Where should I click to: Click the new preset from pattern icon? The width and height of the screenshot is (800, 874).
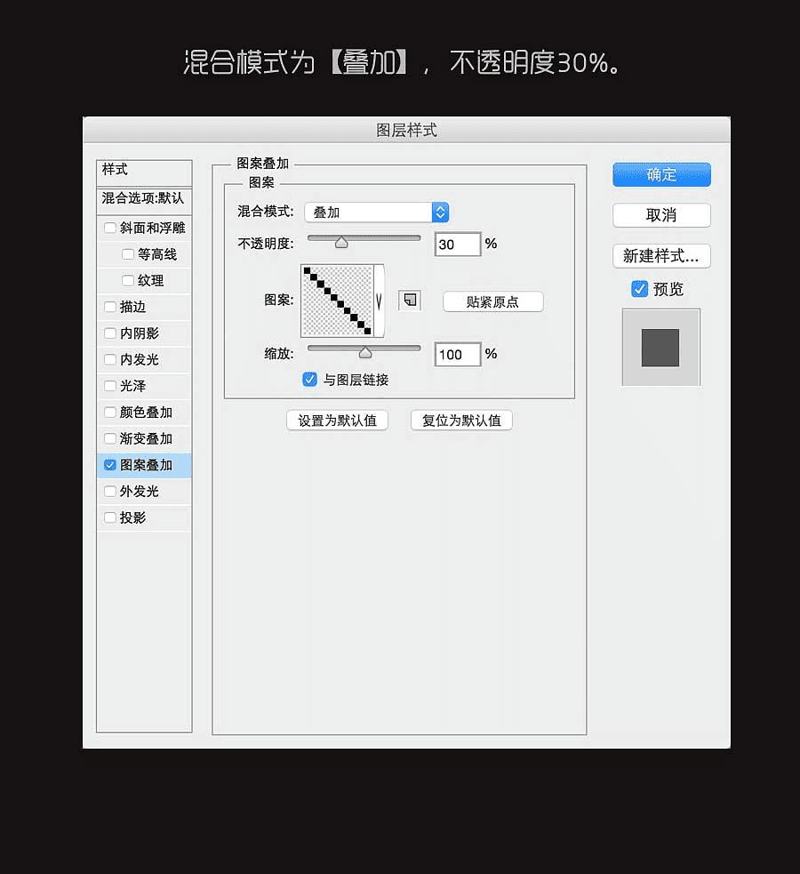[410, 301]
